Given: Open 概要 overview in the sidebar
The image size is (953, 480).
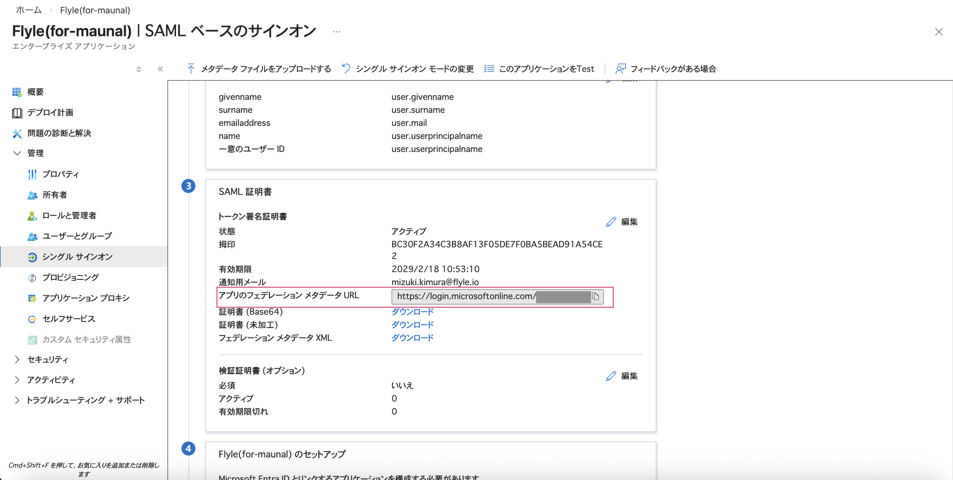Looking at the screenshot, I should [35, 92].
